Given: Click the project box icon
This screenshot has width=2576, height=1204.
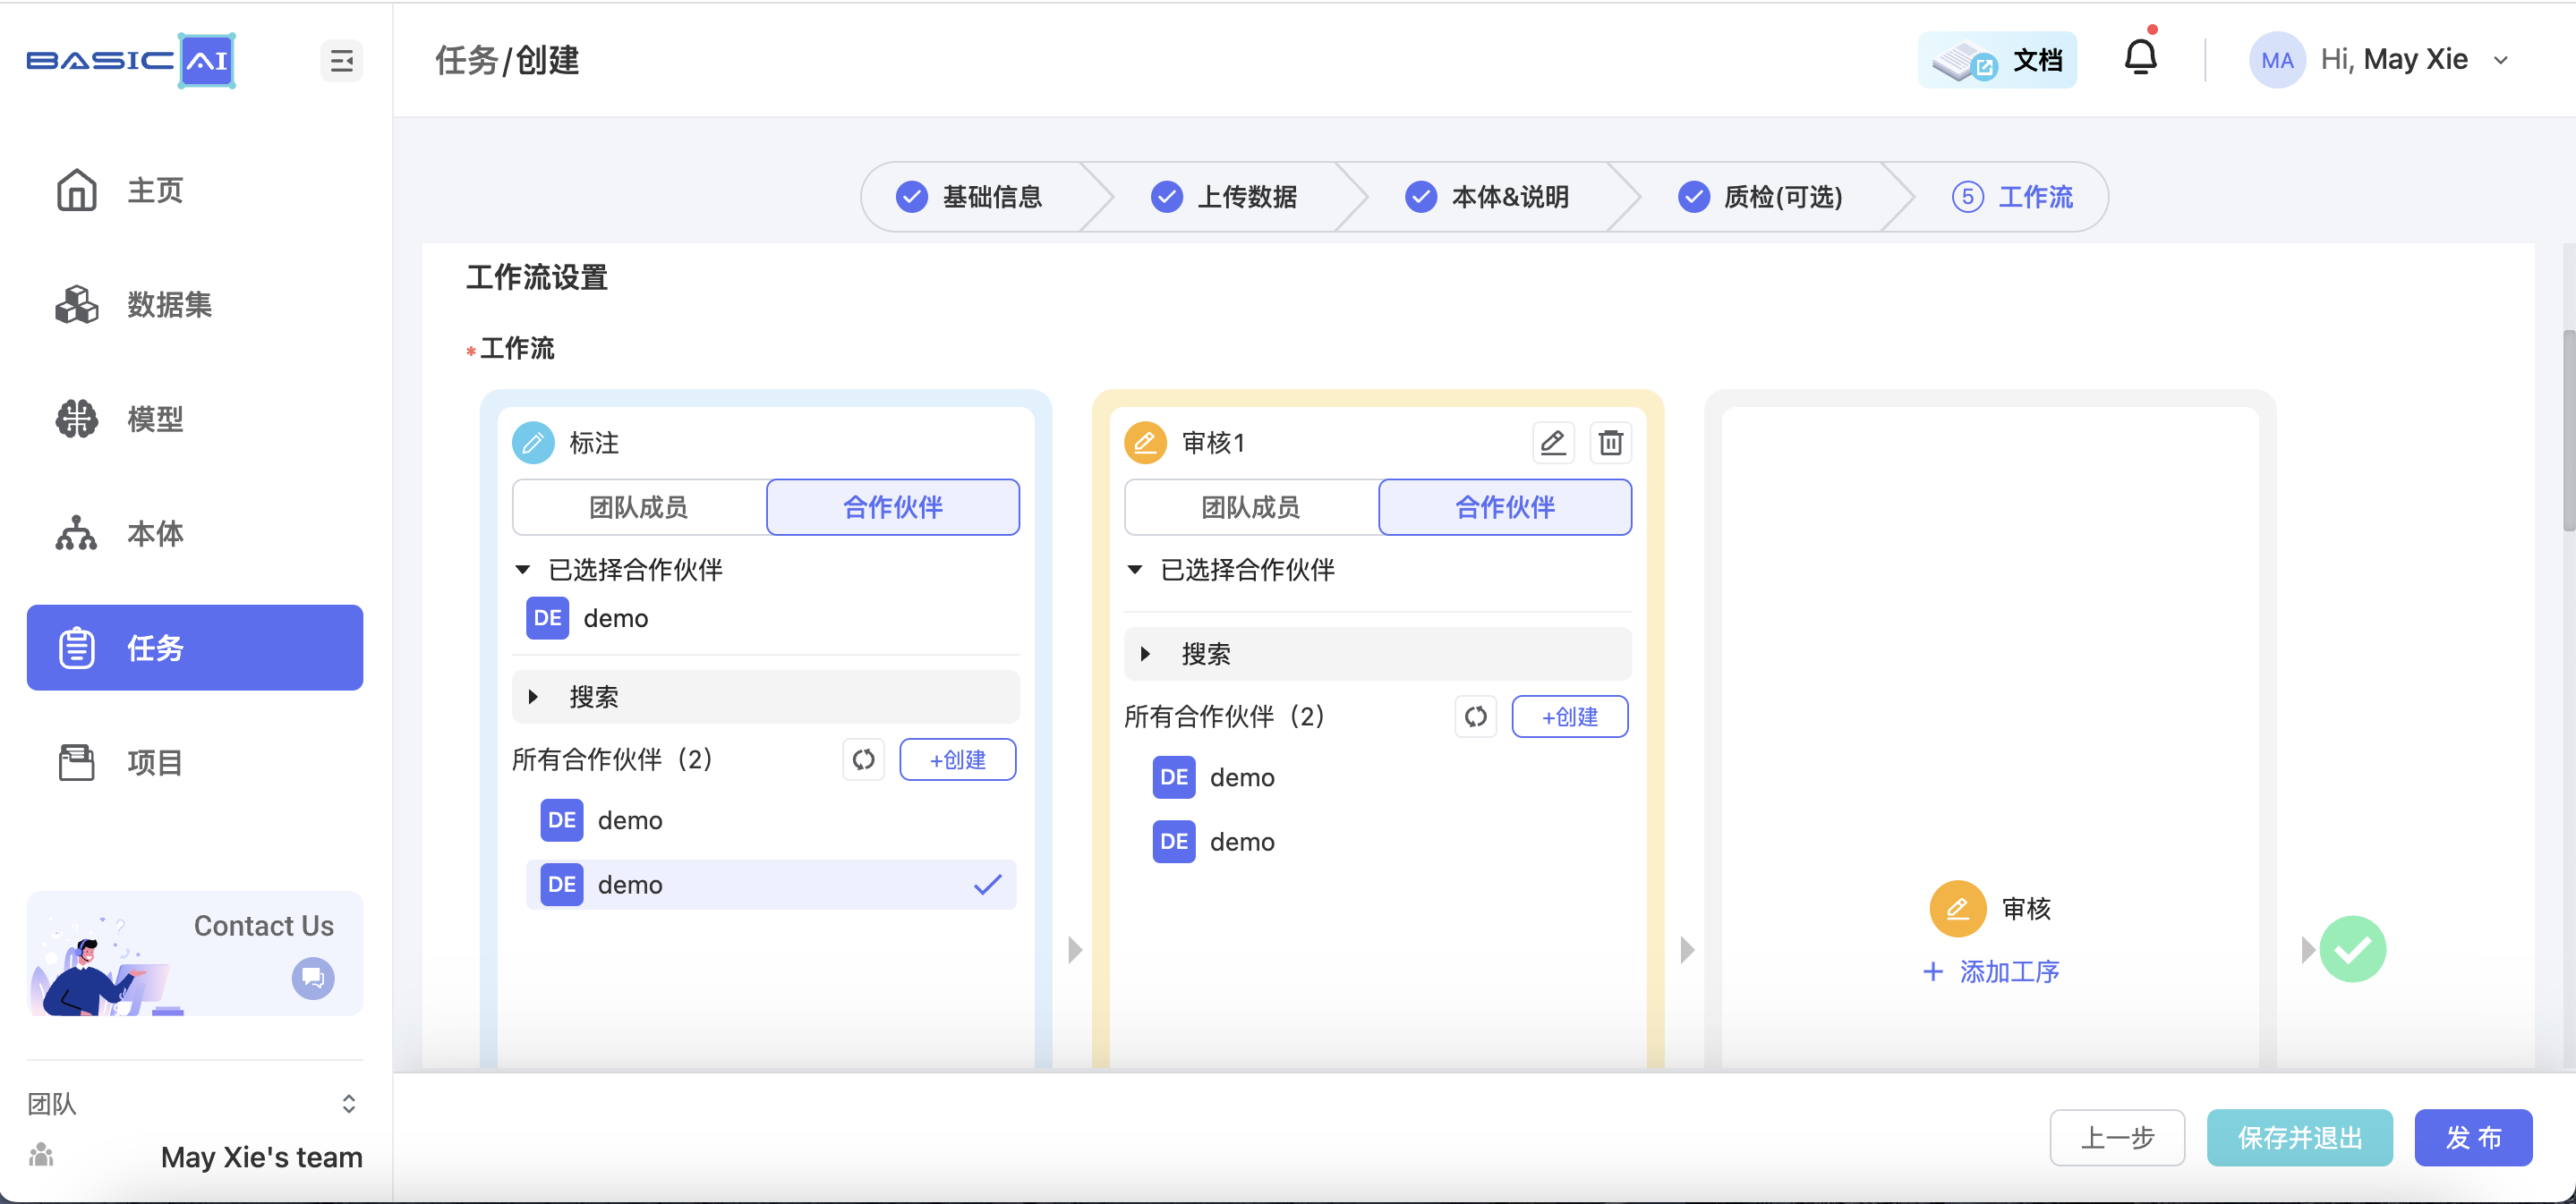Looking at the screenshot, I should 77,762.
